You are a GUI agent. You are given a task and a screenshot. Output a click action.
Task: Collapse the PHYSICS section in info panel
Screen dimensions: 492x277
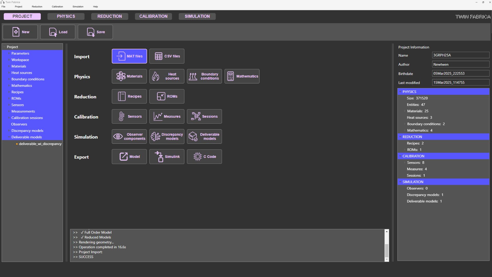click(x=400, y=92)
